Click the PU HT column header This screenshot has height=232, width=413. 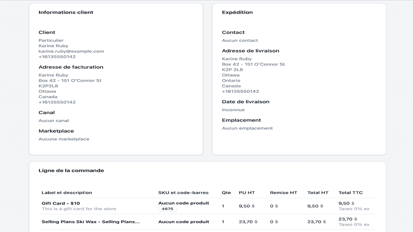click(247, 193)
